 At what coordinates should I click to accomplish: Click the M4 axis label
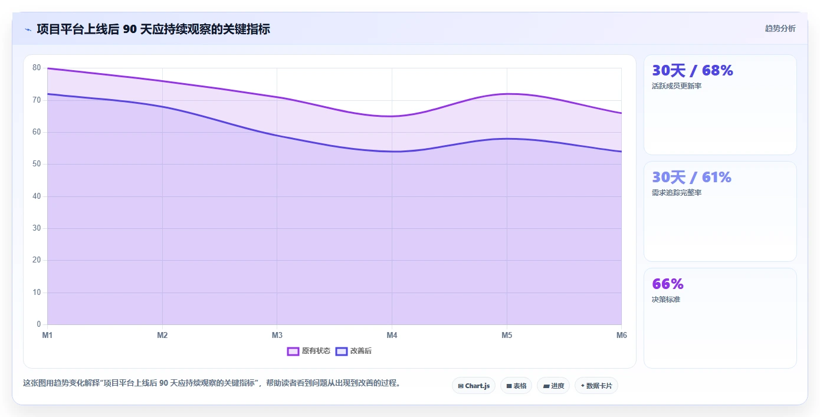[392, 335]
